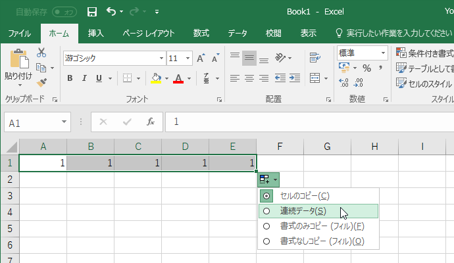The height and width of the screenshot is (263, 454).
Task: Save the workbook using the floppy disk icon
Action: click(x=92, y=12)
